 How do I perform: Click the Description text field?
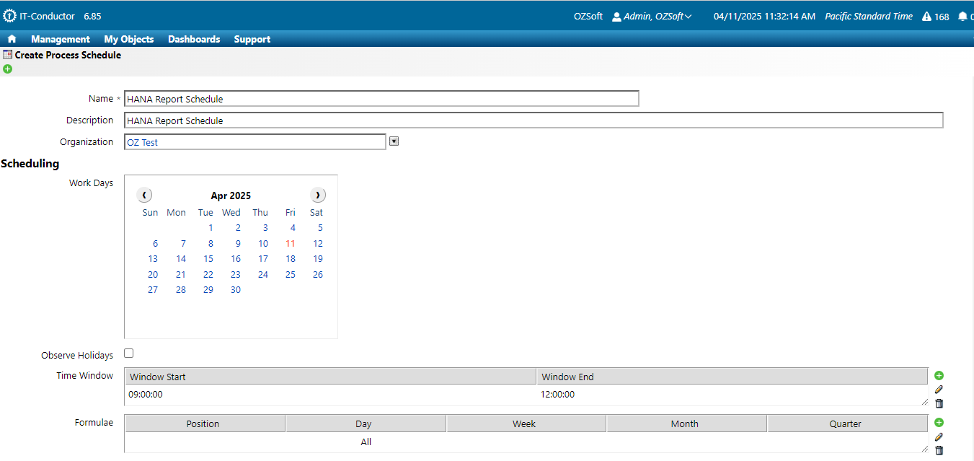(x=534, y=120)
